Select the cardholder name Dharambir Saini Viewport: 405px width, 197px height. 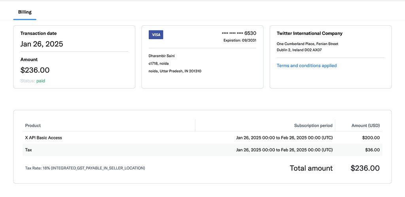[x=162, y=56]
